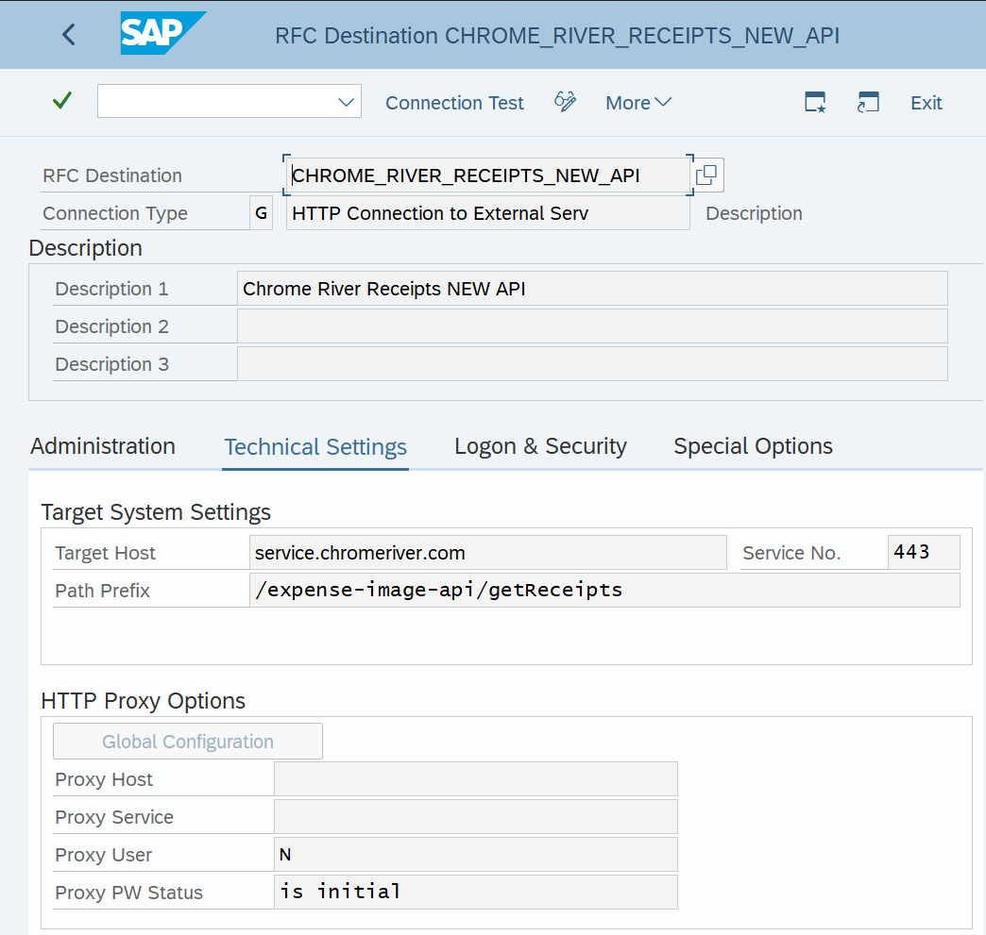Run the Connection Test

click(454, 102)
